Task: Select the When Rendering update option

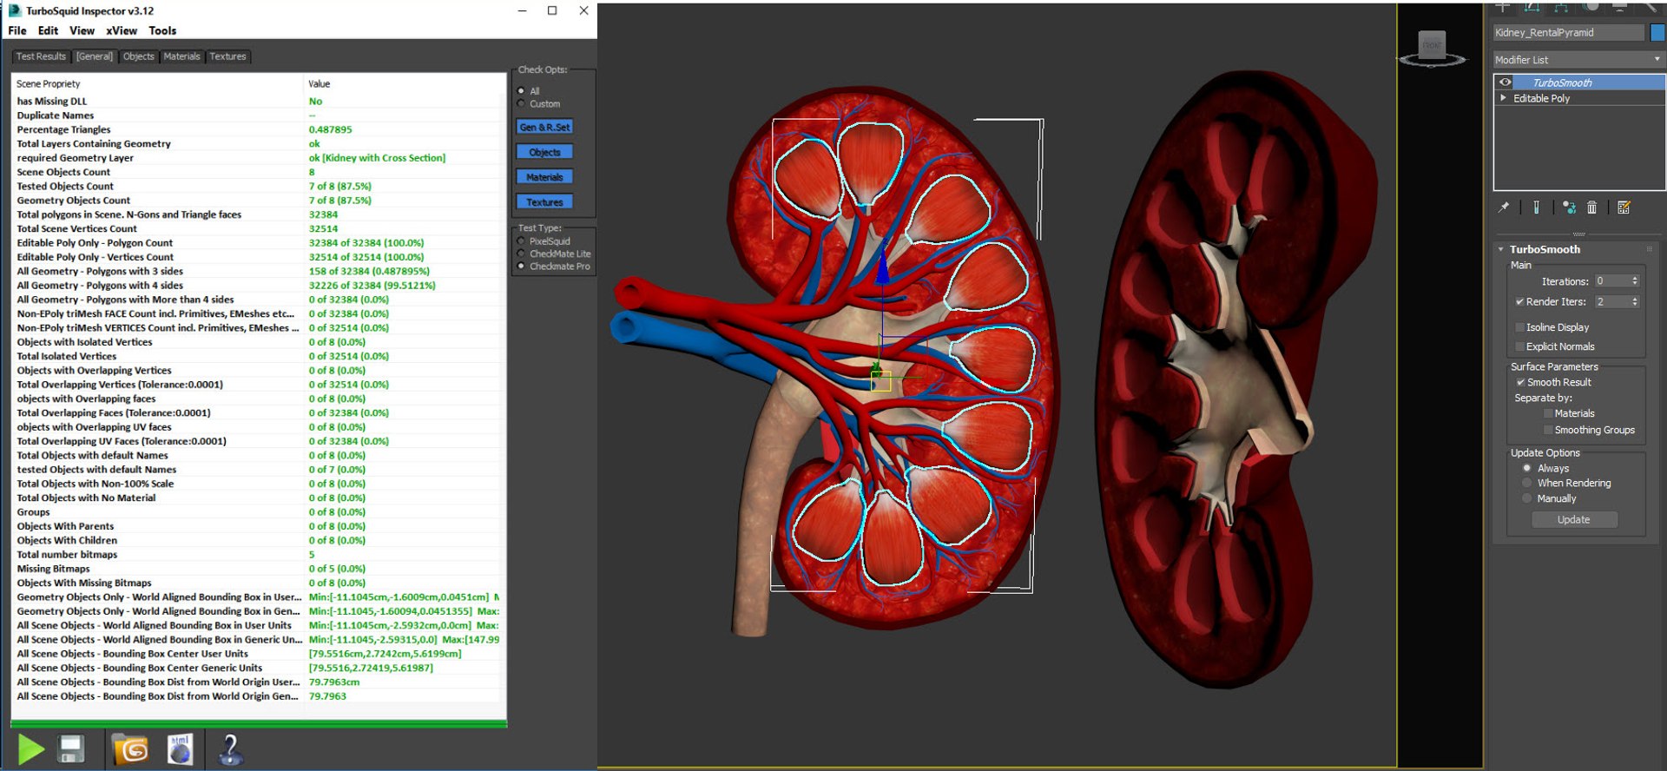Action: [1527, 483]
